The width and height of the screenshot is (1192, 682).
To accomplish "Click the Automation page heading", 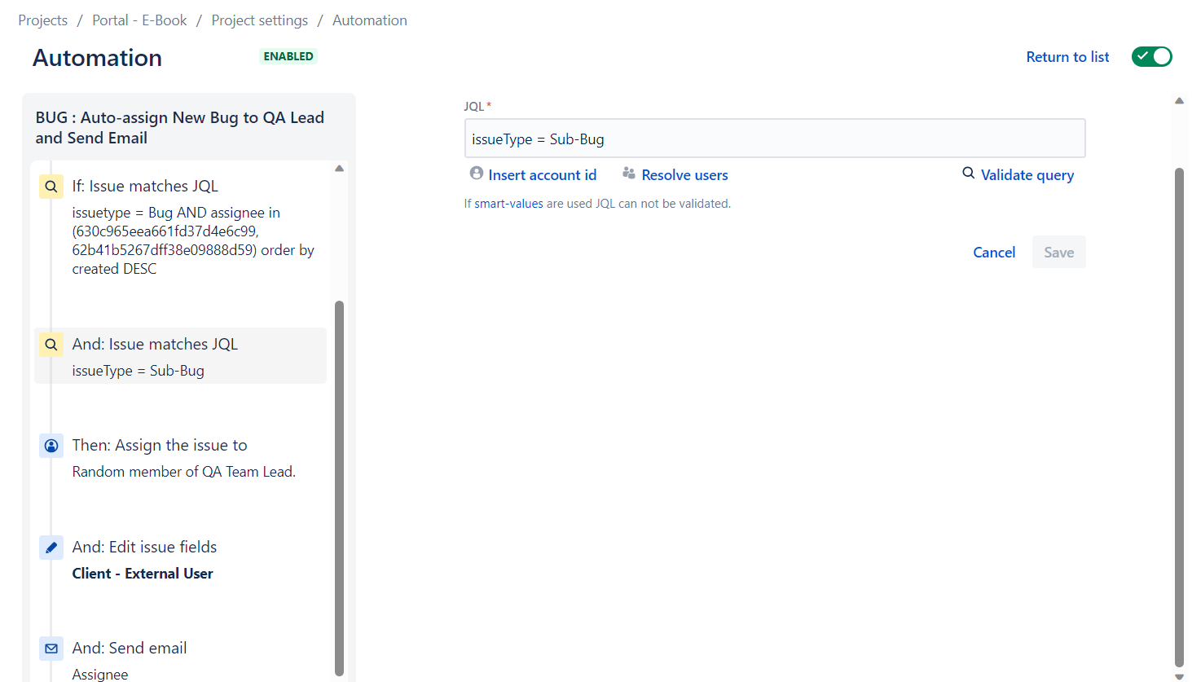I will [x=97, y=58].
